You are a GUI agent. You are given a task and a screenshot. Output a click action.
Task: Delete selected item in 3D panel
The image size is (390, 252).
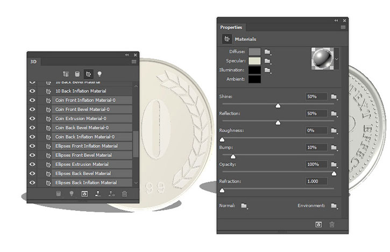(x=125, y=193)
